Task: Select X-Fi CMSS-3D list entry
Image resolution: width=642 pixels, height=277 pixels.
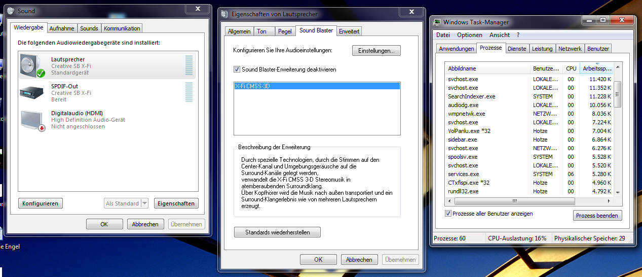Action: coord(317,86)
